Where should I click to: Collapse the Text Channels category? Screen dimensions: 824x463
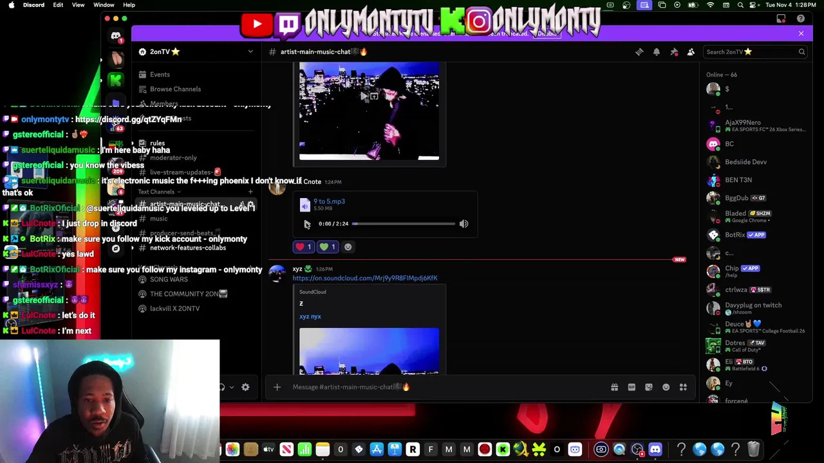click(x=159, y=192)
